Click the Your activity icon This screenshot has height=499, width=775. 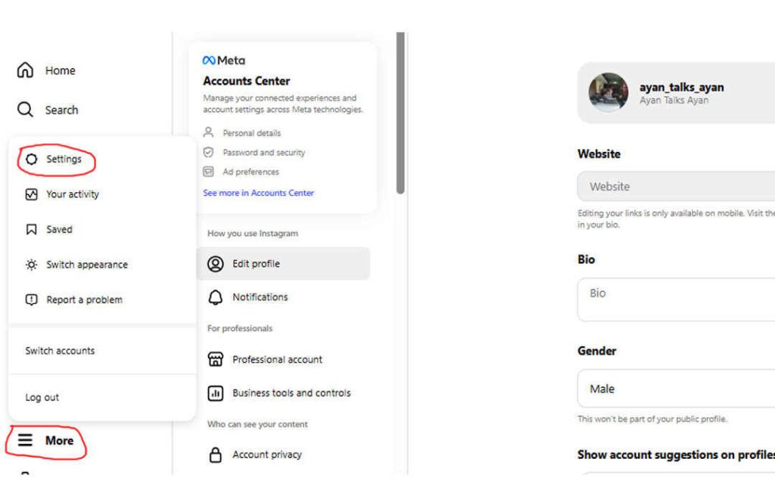tap(31, 194)
